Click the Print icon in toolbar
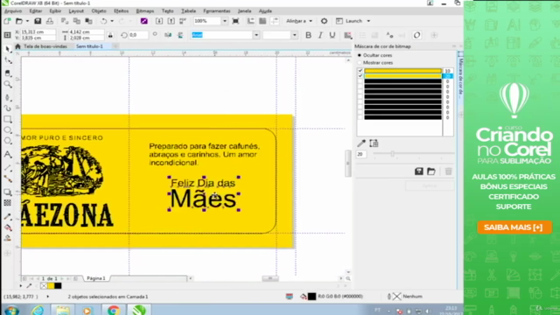Screen dimensions: 560x315 [x=50, y=21]
